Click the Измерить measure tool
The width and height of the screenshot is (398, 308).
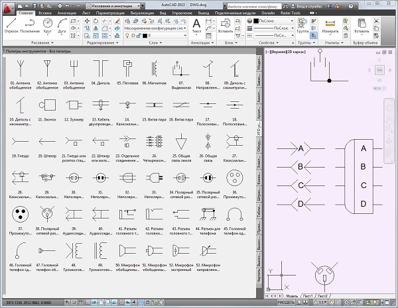[x=330, y=25]
